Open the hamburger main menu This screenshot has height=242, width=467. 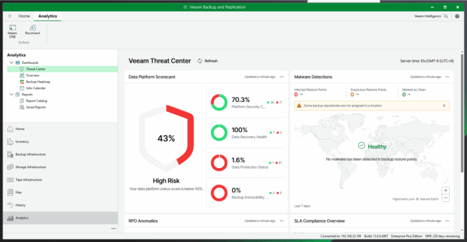point(10,16)
